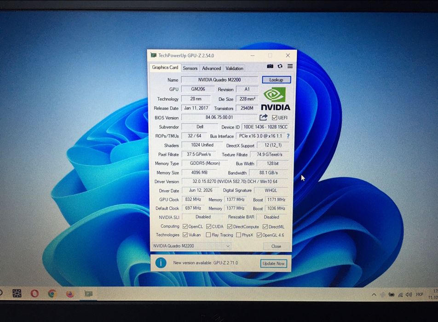Image resolution: width=438 pixels, height=322 pixels.
Task: Click the Memory Size 4096 MB value
Action: coord(199,172)
